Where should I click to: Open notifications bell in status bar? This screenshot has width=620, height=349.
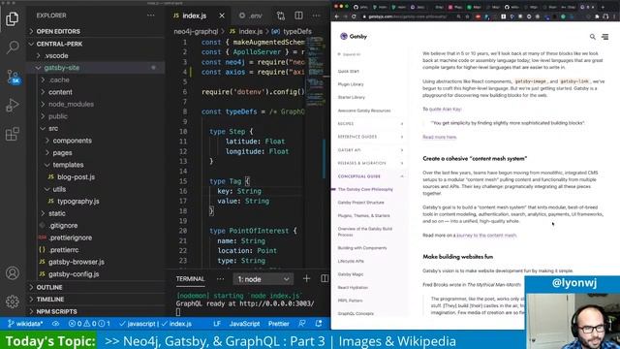(x=319, y=324)
